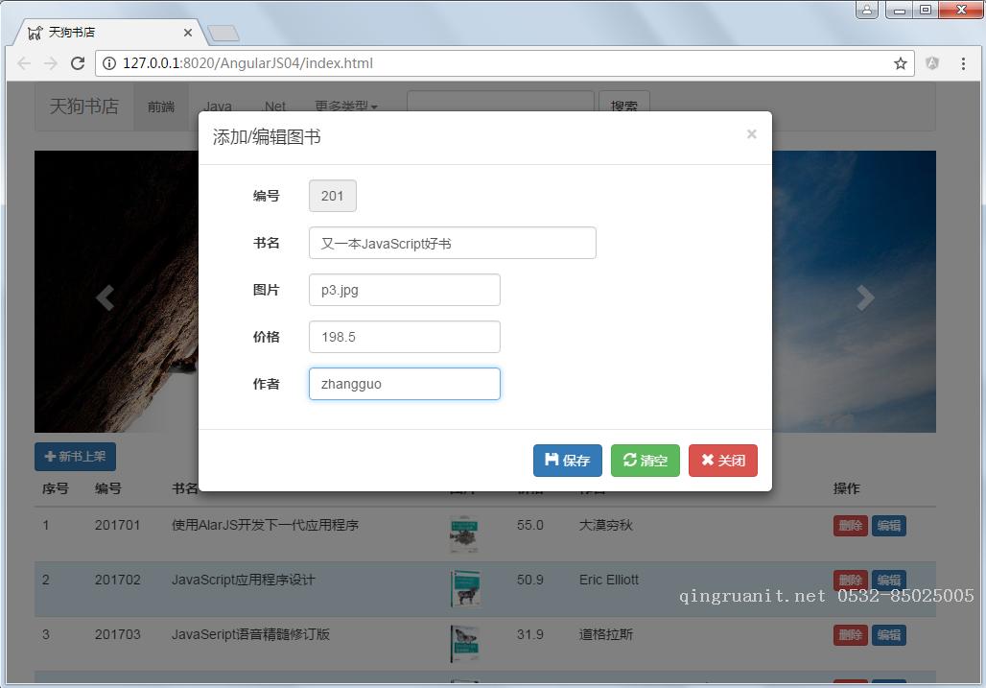Click the browser forward arrow
Viewport: 986px width, 688px height.
tap(51, 63)
